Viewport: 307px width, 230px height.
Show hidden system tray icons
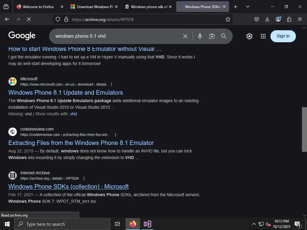click(254, 224)
